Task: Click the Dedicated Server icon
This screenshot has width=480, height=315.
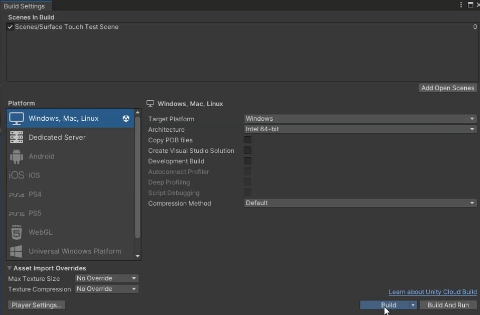Action: coord(16,138)
